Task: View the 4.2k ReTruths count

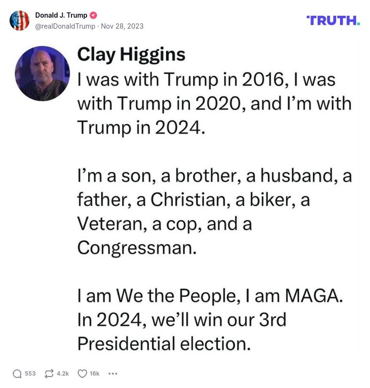Action: click(x=62, y=374)
